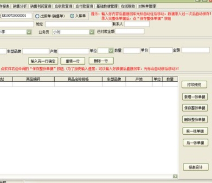Screen dimensions: 212x183
Task: Click the 联系人 input field
Action: (137, 24)
